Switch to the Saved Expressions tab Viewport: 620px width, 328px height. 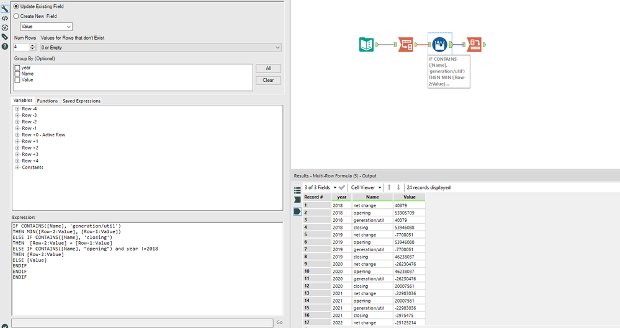pyautogui.click(x=81, y=101)
